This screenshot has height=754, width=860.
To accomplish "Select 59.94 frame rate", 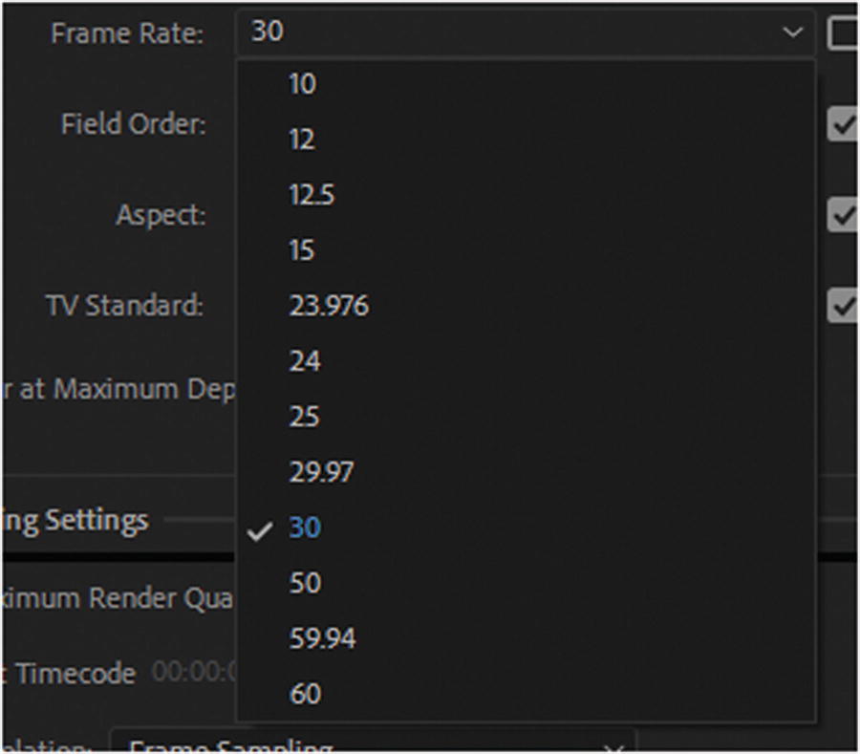I will pyautogui.click(x=322, y=638).
